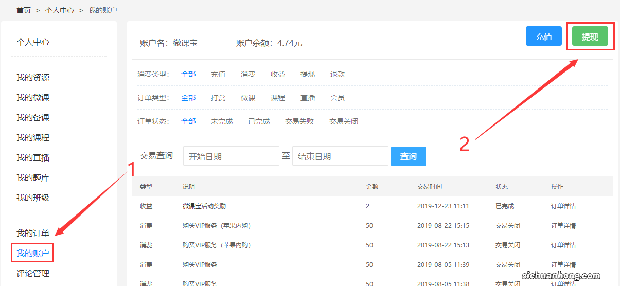Filter 订单状态 by 交易失败
The width and height of the screenshot is (620, 286).
coord(299,121)
